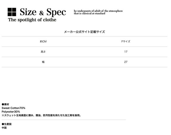
Task: Click the four-square logo icon
Action: [x=12, y=12]
